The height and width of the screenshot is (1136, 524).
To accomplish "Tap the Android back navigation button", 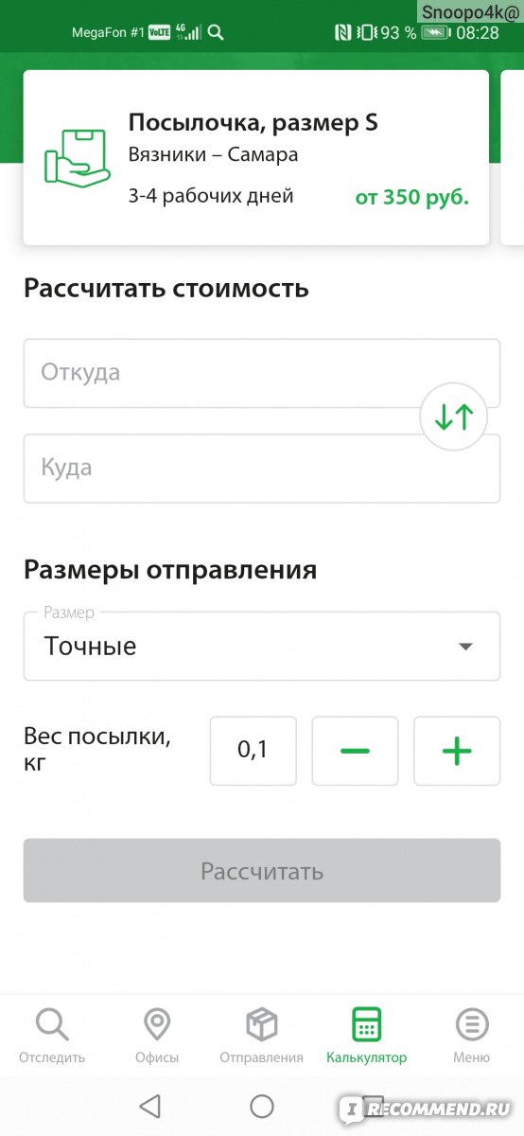I will (x=149, y=1106).
